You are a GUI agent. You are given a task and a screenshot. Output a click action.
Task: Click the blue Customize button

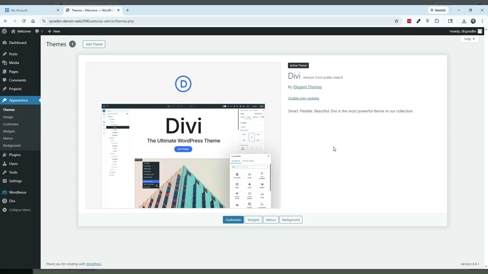(233, 220)
